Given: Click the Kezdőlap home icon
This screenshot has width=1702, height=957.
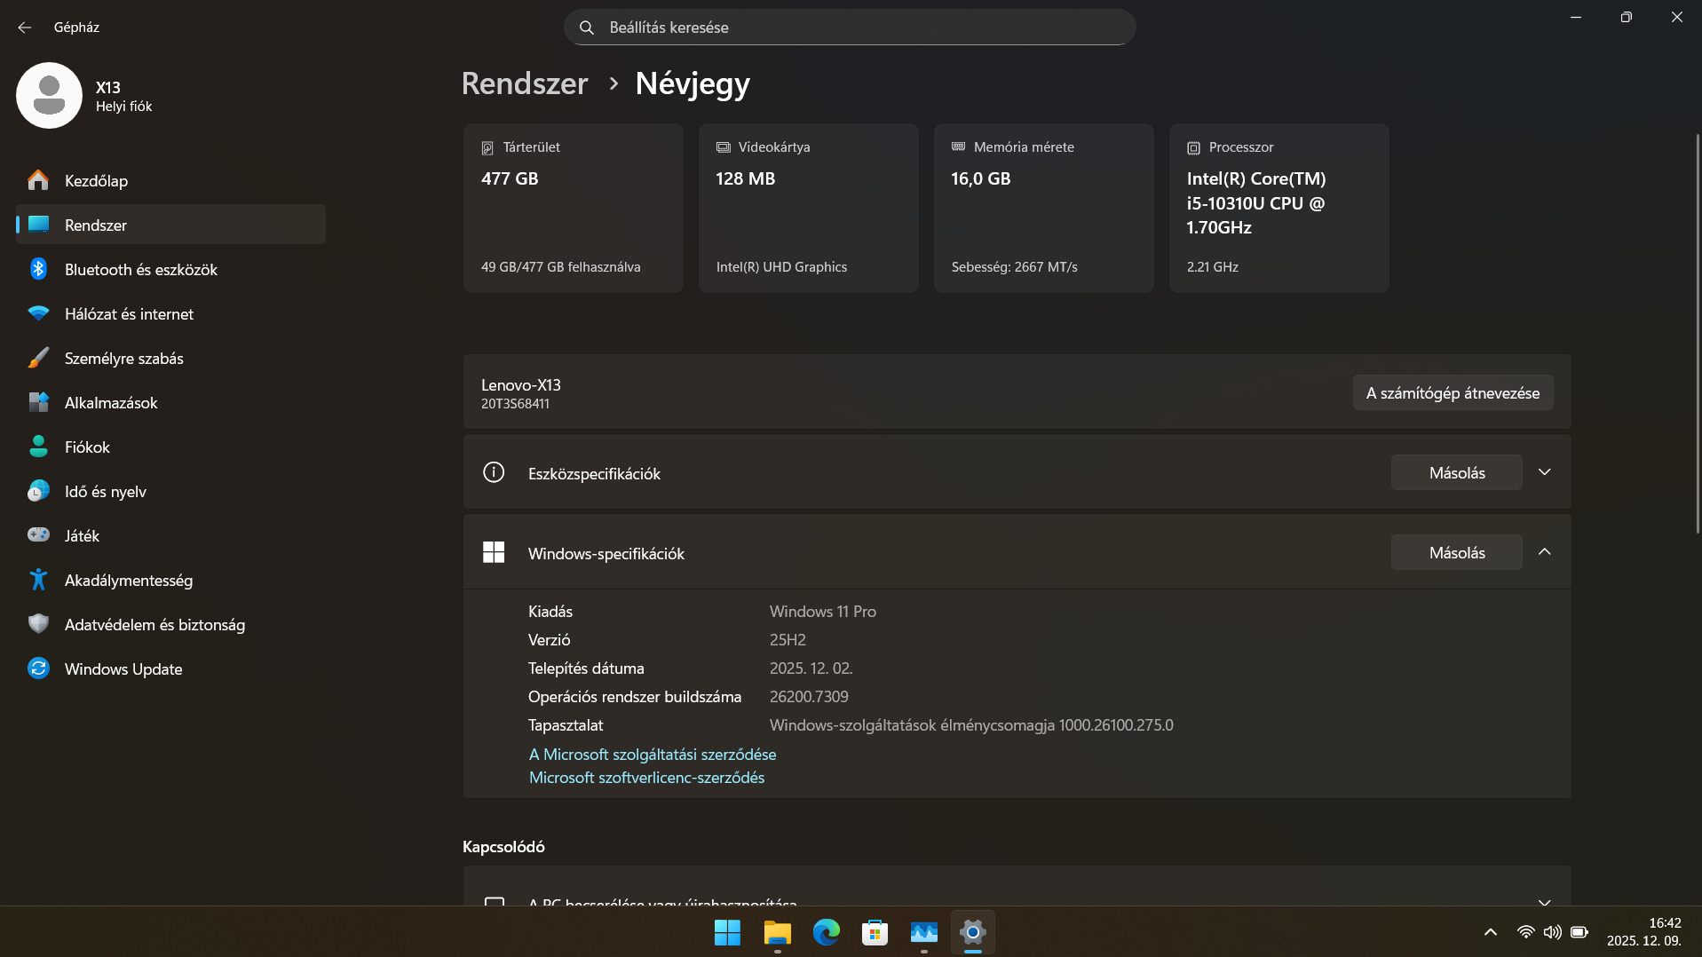Looking at the screenshot, I should (x=38, y=180).
